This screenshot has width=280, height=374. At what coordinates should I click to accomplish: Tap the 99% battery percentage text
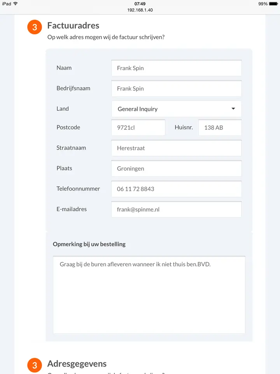click(x=263, y=4)
